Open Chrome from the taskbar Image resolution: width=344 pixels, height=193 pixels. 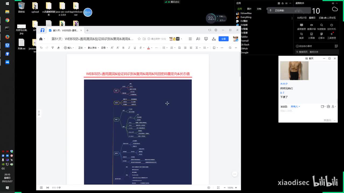[x=7, y=20]
